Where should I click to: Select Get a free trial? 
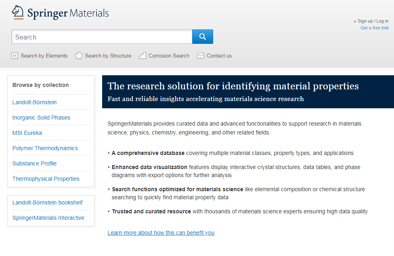coord(374,28)
